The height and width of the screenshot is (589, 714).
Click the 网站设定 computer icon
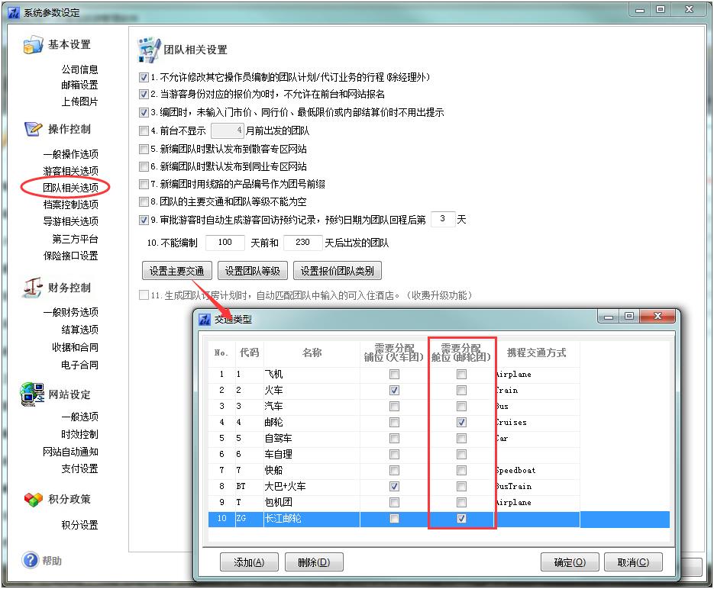click(x=33, y=394)
